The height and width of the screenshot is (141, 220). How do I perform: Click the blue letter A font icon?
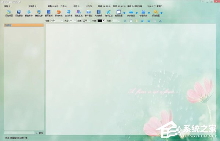click(x=160, y=21)
